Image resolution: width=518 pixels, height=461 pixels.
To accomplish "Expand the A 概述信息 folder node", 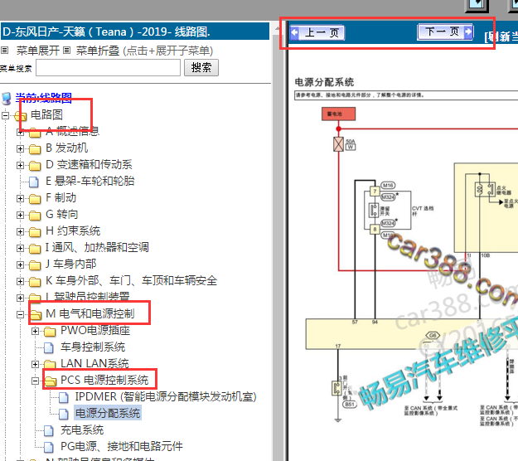I will (x=20, y=132).
